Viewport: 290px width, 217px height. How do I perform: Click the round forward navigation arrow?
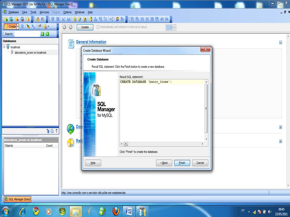click(x=70, y=27)
